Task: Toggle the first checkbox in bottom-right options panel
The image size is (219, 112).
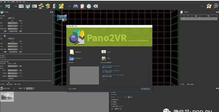Action: pyautogui.click(x=111, y=92)
